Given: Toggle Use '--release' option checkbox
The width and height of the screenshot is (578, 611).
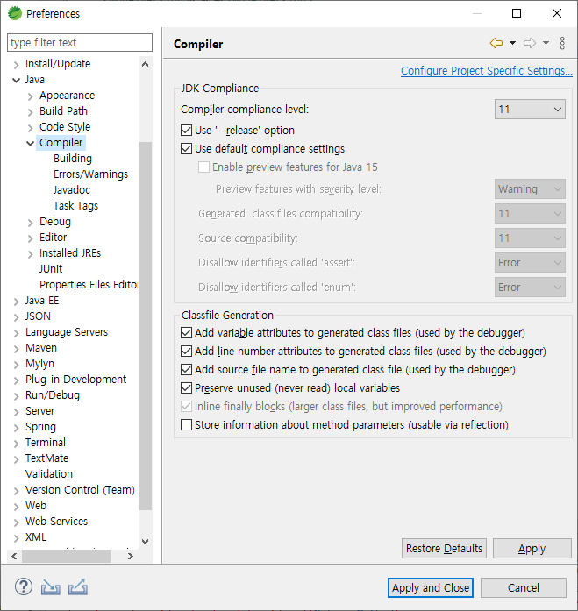Looking at the screenshot, I should tap(186, 130).
